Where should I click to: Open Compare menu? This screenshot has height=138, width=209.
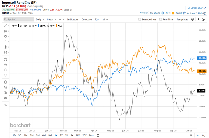pyautogui.click(x=87, y=20)
